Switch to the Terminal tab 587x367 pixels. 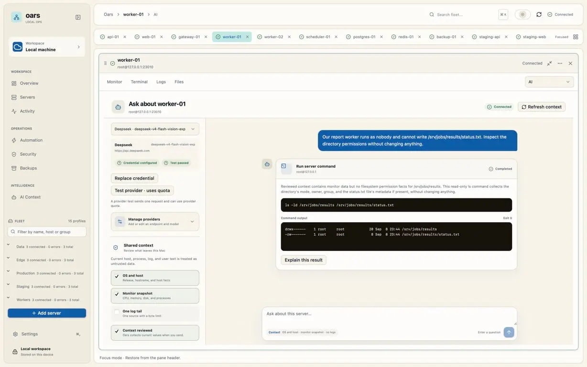click(x=139, y=82)
